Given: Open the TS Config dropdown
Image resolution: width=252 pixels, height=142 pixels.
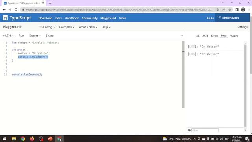Looking at the screenshot, I should [47, 27].
